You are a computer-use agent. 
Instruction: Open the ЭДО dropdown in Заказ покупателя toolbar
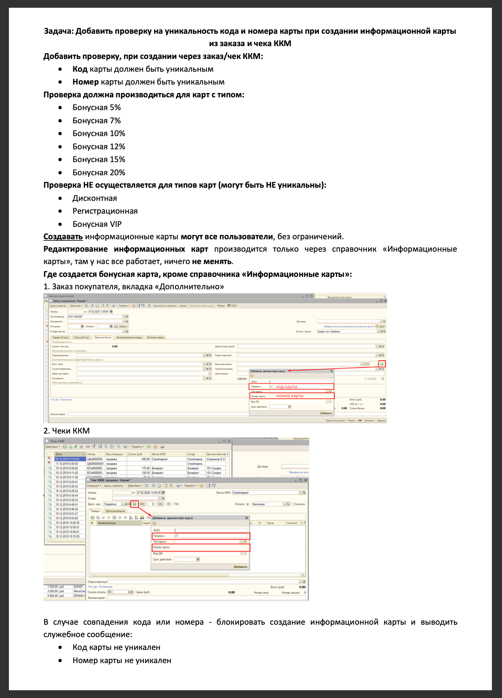[x=232, y=306]
